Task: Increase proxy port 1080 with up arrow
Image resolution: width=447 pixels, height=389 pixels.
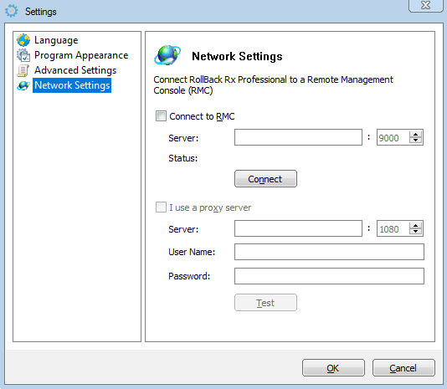Action: 415,225
